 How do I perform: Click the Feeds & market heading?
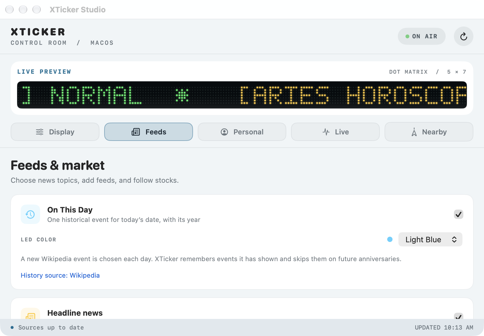point(58,165)
